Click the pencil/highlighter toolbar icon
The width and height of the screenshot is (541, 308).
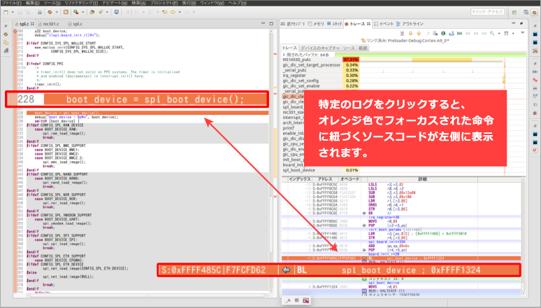point(101,12)
